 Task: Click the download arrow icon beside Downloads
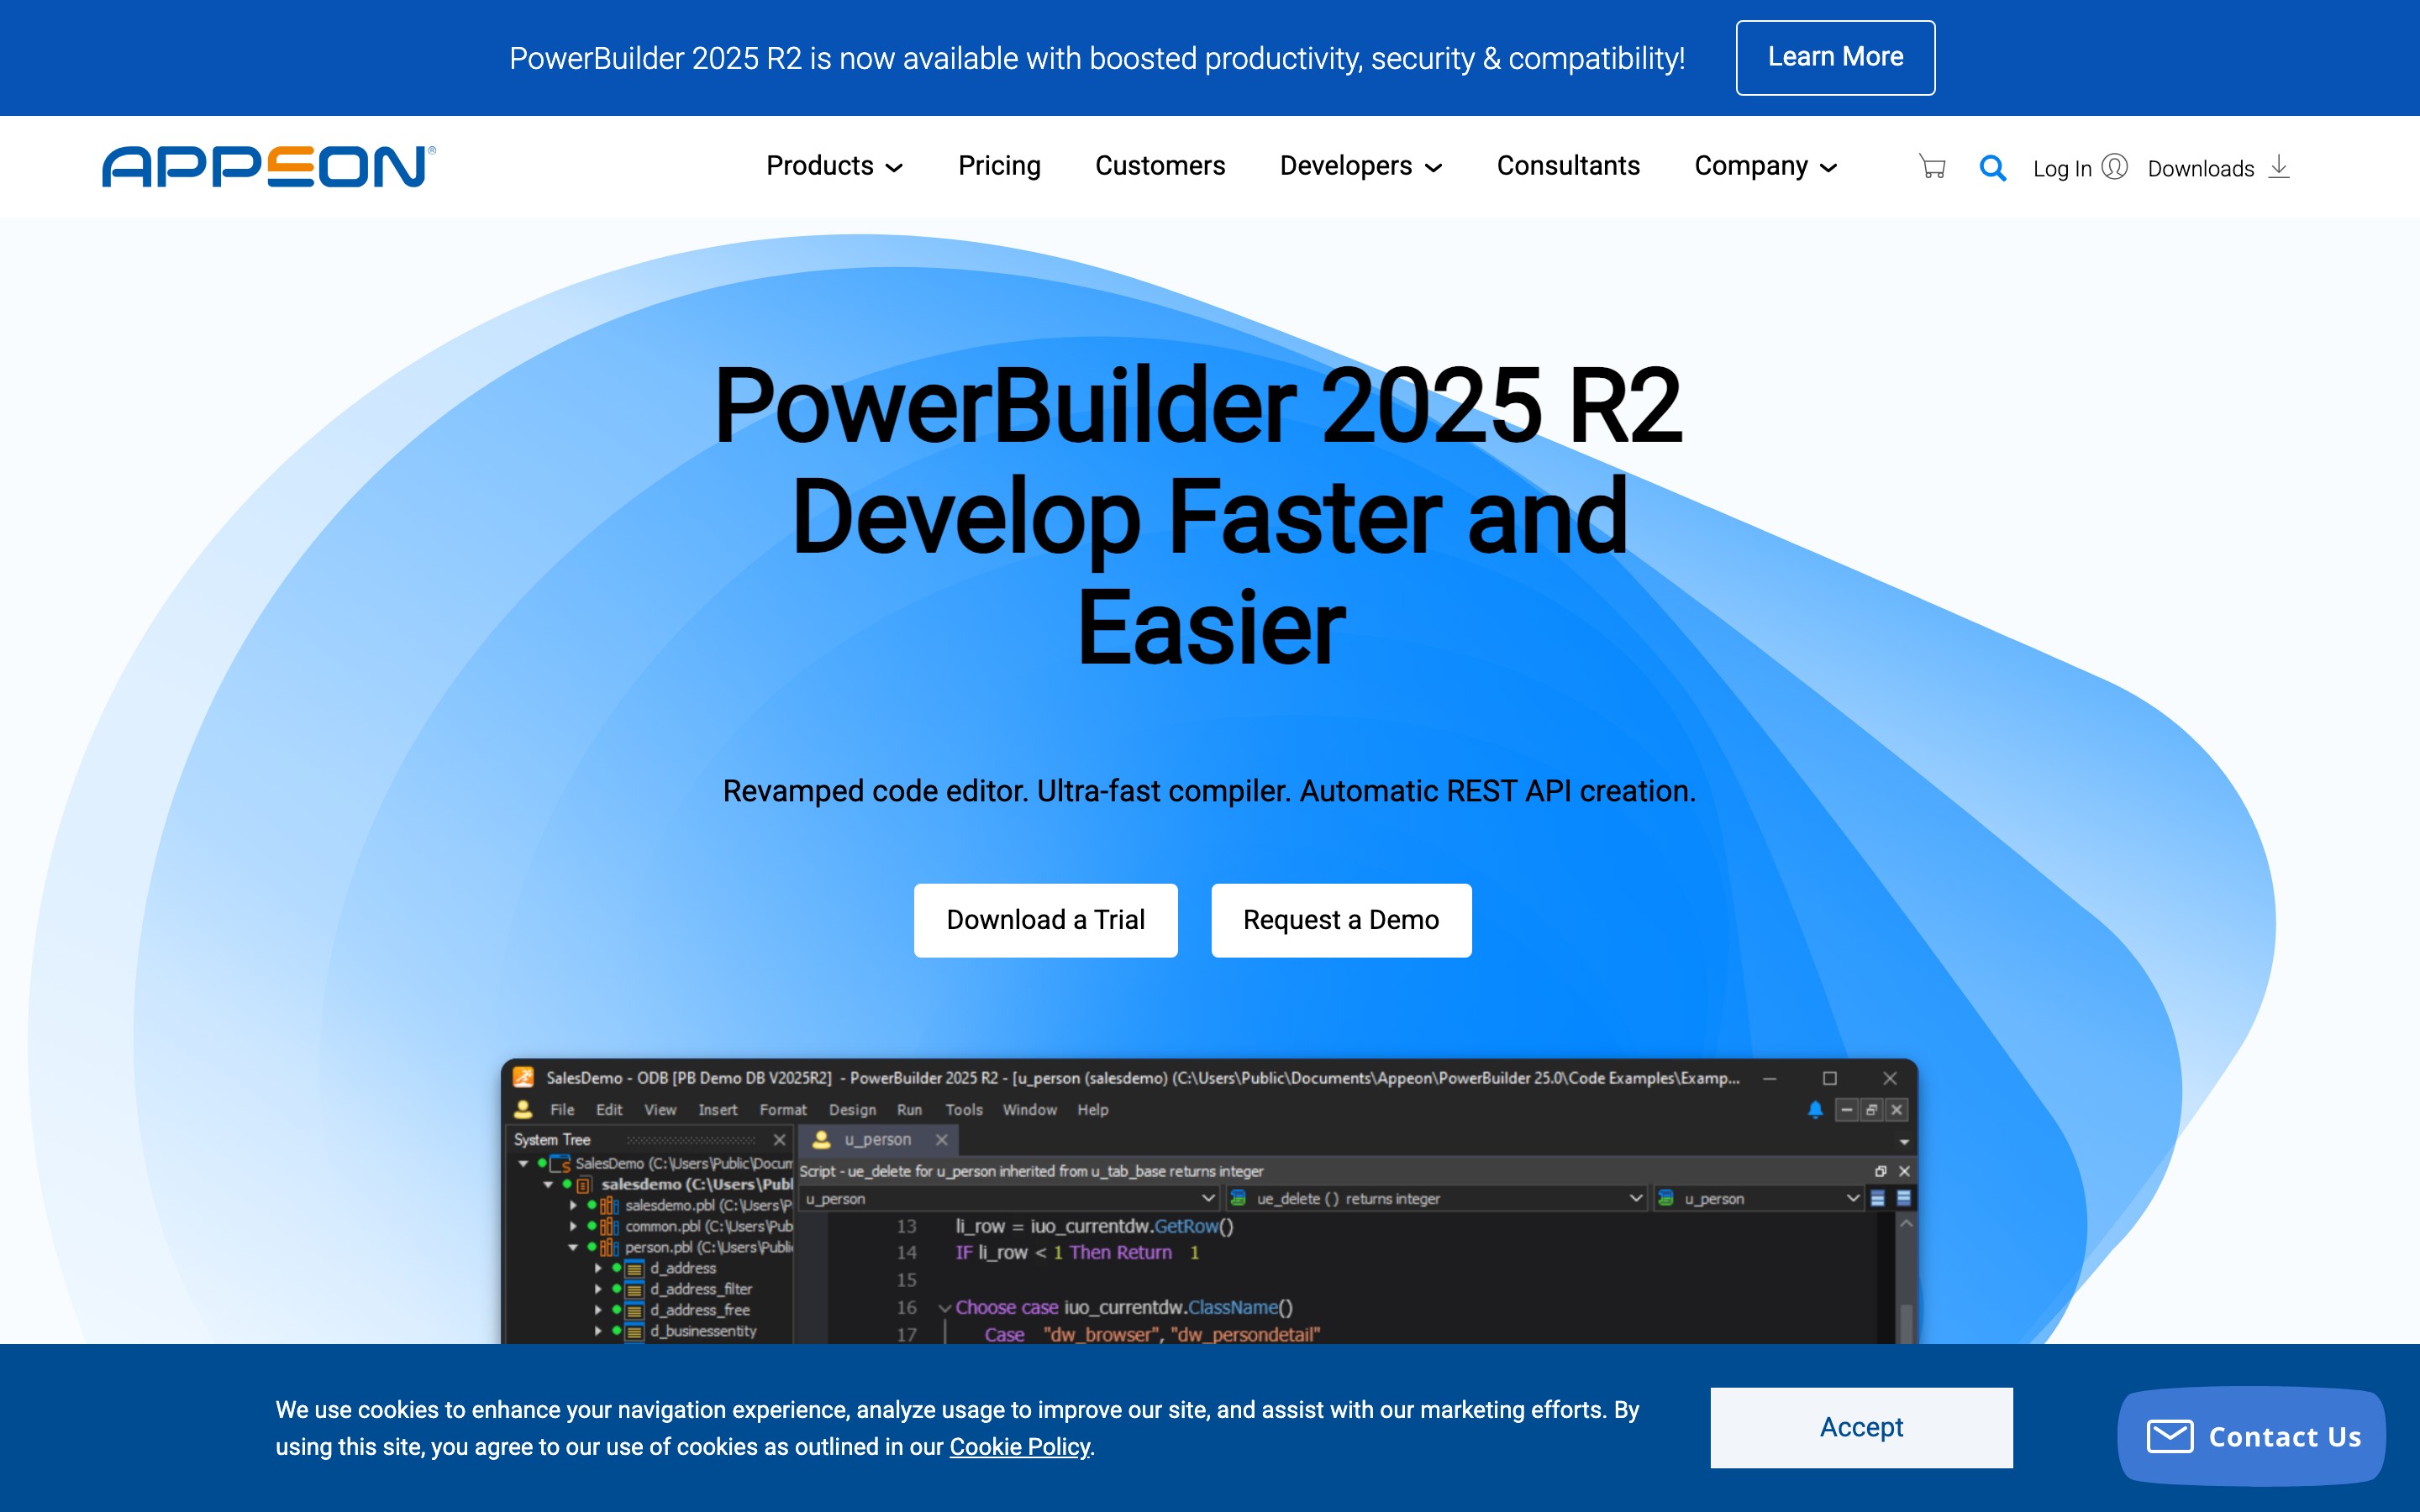(x=2279, y=166)
